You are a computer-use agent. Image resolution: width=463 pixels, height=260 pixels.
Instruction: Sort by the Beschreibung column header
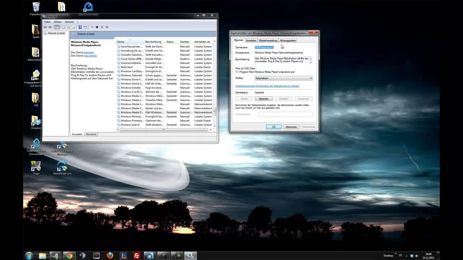[155, 42]
